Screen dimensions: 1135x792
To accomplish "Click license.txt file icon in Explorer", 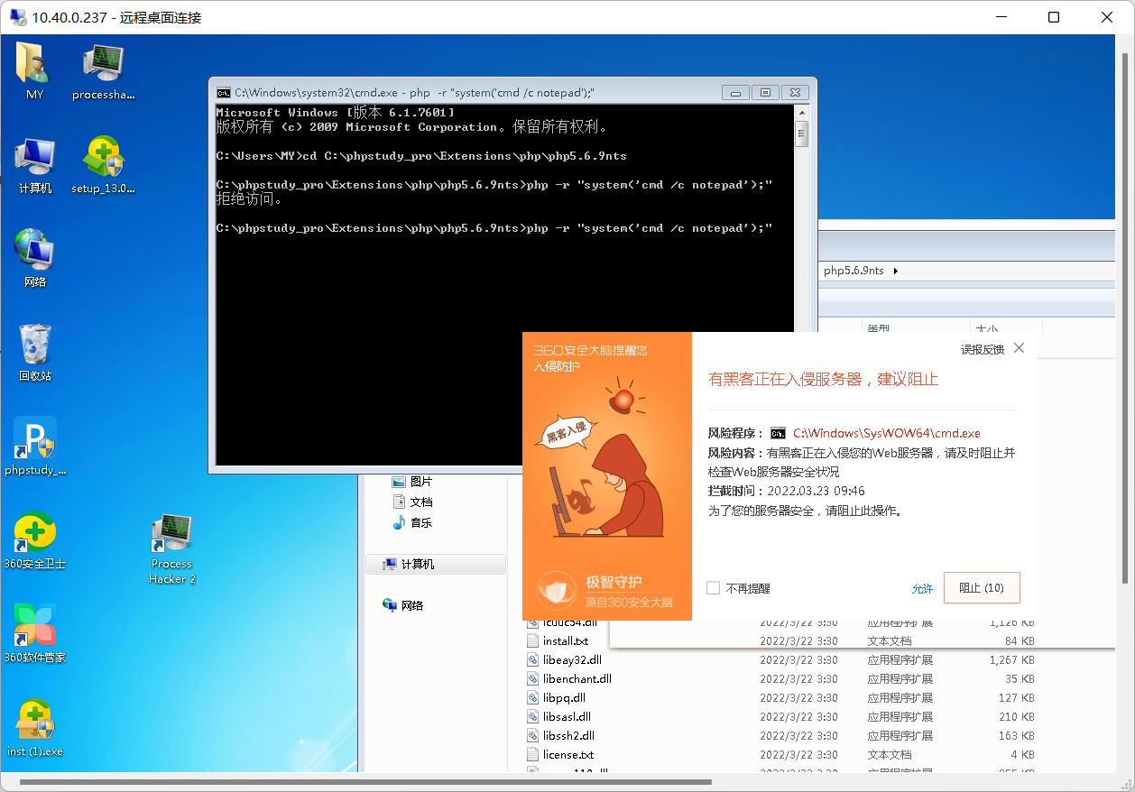I will click(x=534, y=754).
